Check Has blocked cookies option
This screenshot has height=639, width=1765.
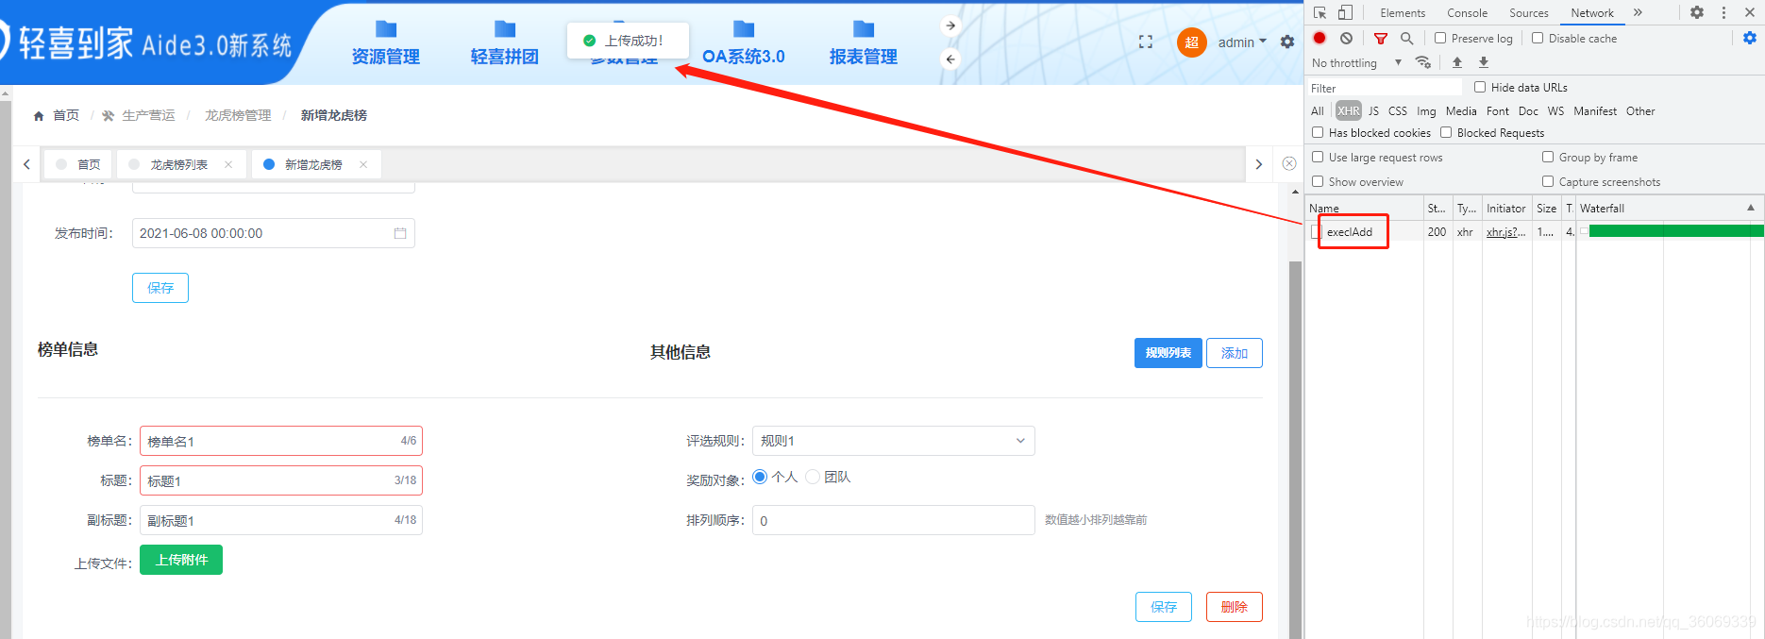tap(1318, 132)
